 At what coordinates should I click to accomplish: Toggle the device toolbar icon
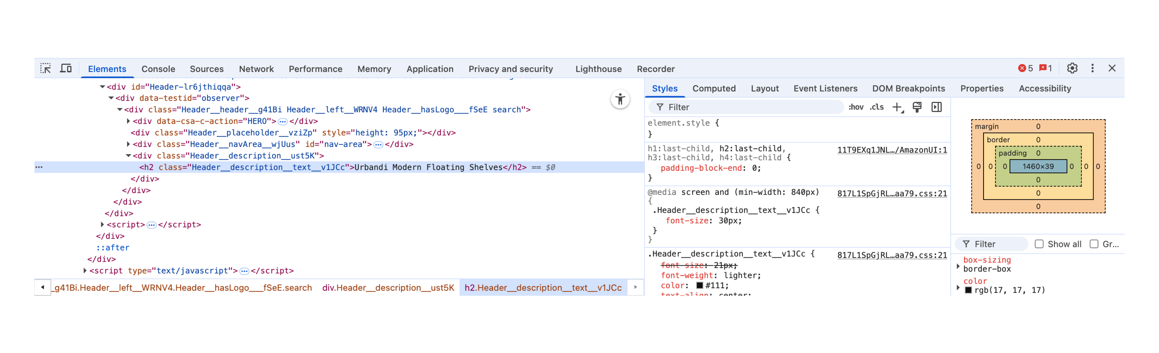66,68
